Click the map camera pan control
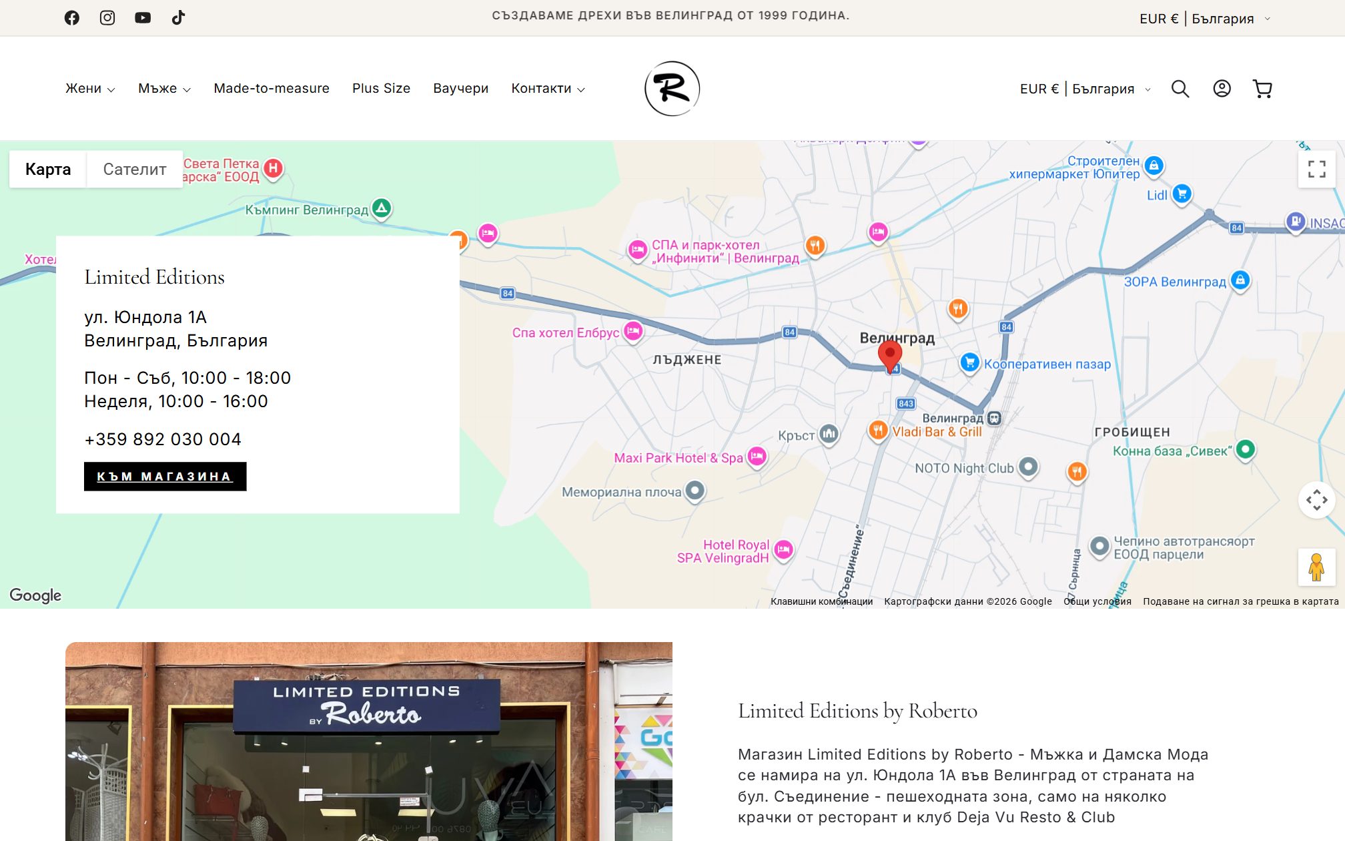Viewport: 1345px width, 841px height. point(1316,500)
